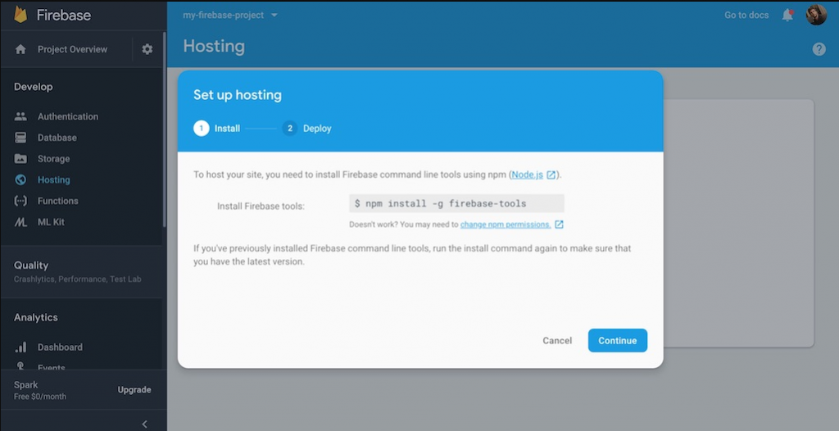Click Cancel in the dialog

[x=557, y=341]
